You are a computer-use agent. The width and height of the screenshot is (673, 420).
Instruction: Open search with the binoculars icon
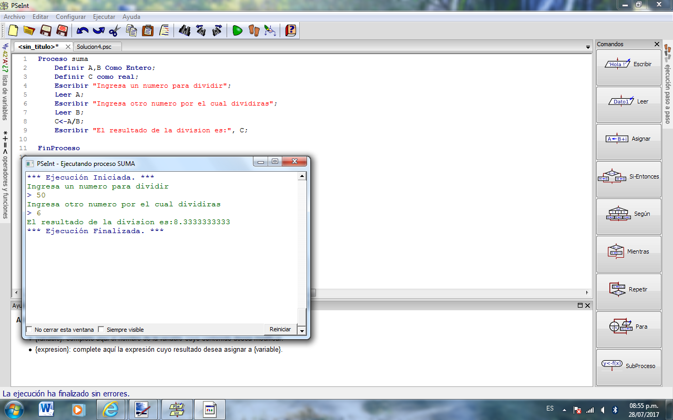(x=185, y=30)
